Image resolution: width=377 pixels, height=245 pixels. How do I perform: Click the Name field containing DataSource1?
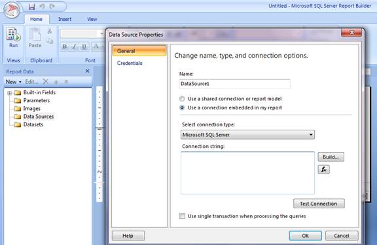click(235, 84)
